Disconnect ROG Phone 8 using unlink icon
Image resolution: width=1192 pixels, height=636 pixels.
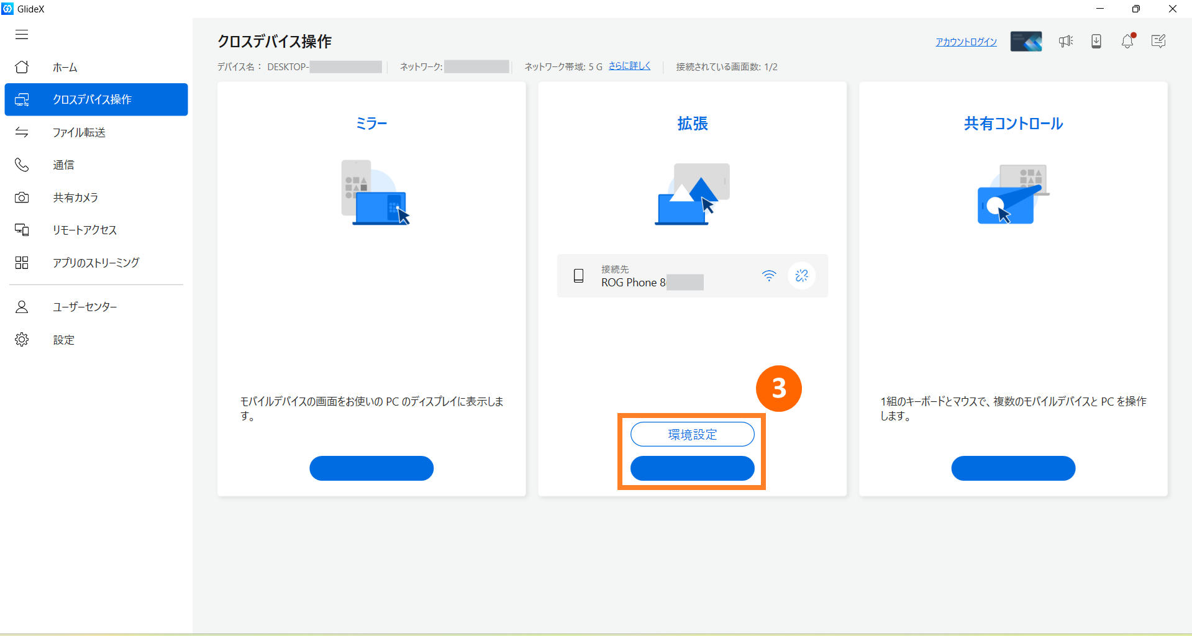(x=801, y=275)
